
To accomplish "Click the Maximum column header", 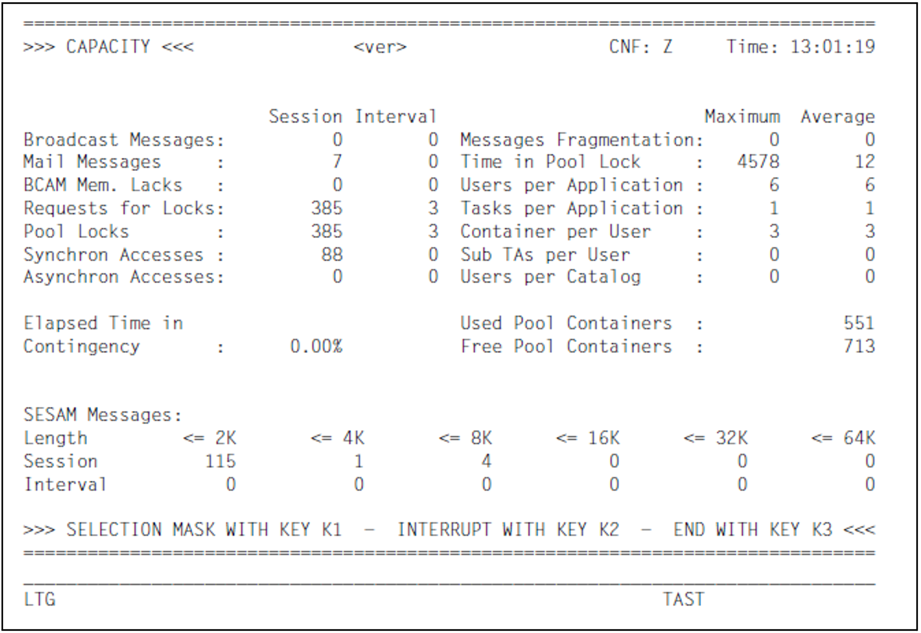I will 742,116.
